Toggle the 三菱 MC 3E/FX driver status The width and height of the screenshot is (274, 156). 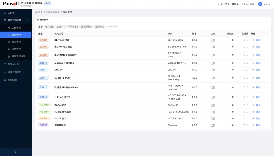click(x=213, y=97)
